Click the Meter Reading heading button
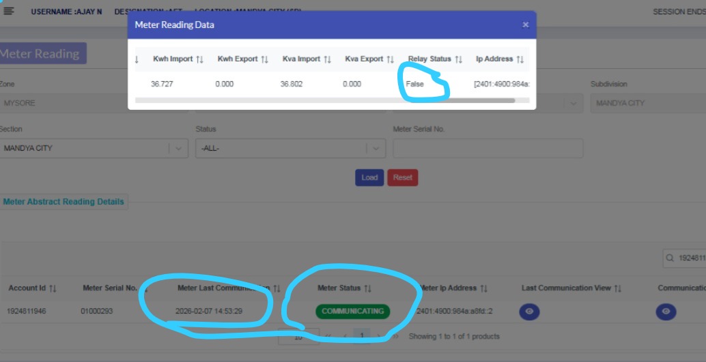Screen dimensions: 706x362 pyautogui.click(x=42, y=53)
